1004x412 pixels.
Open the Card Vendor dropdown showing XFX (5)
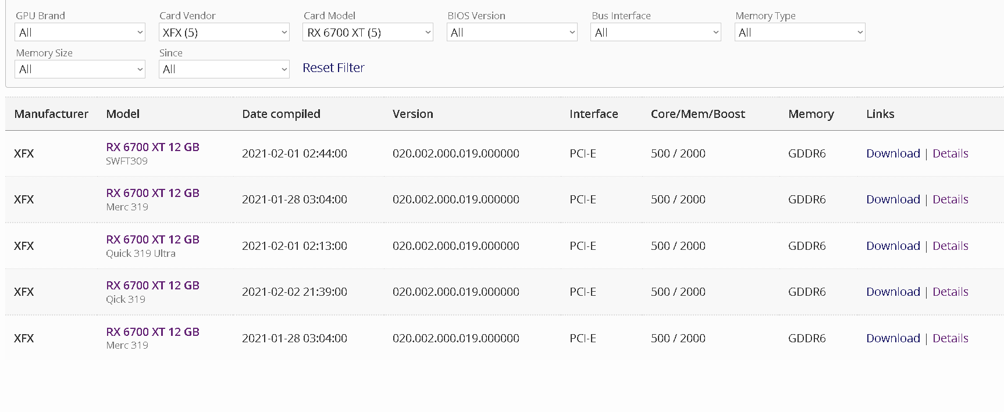(x=224, y=33)
